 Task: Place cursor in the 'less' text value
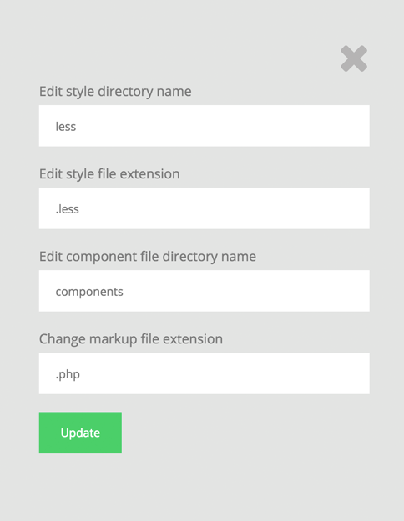(66, 126)
